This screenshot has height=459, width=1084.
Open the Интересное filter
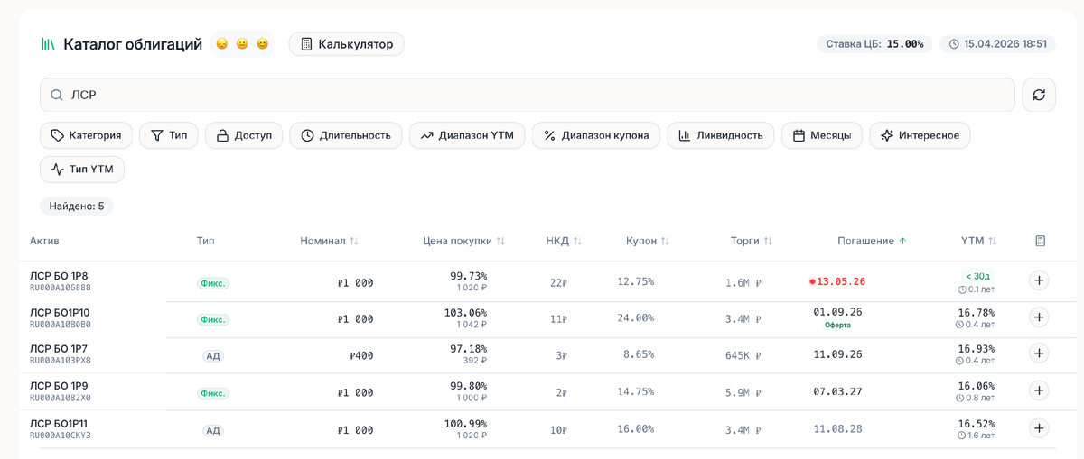tap(920, 135)
